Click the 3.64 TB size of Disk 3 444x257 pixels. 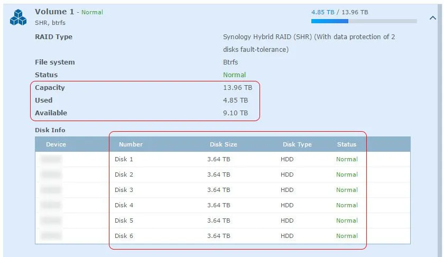pyautogui.click(x=219, y=190)
